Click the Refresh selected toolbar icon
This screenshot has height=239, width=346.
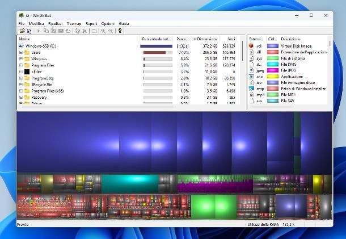point(68,31)
